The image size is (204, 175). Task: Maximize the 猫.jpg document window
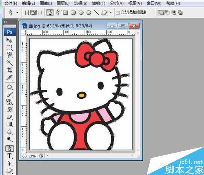(123, 26)
